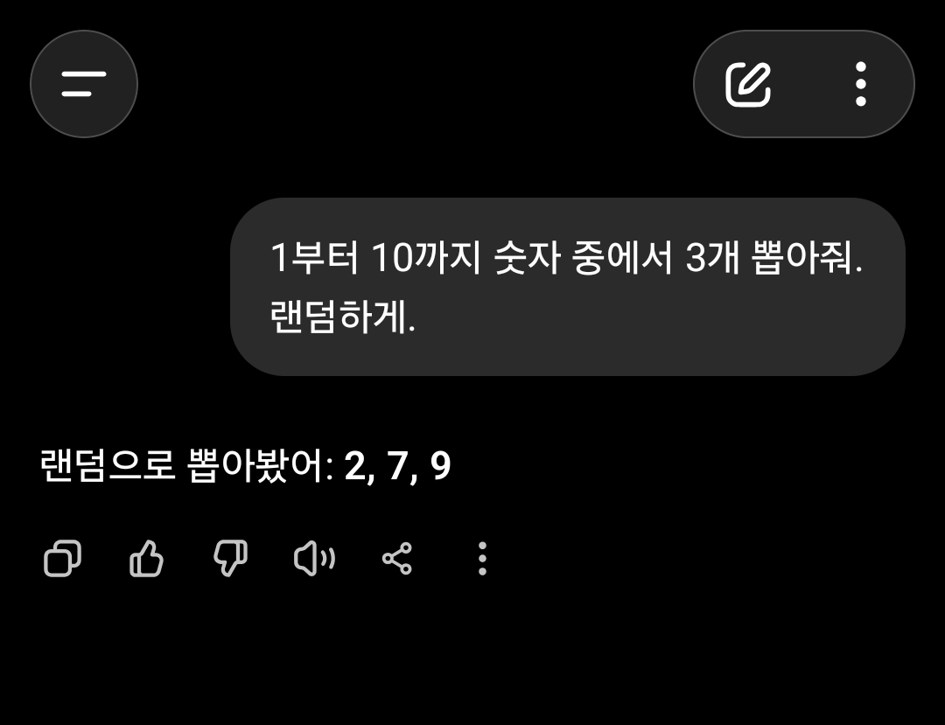The image size is (945, 725).
Task: Tap the "1부터" text in the user message
Action: click(314, 257)
